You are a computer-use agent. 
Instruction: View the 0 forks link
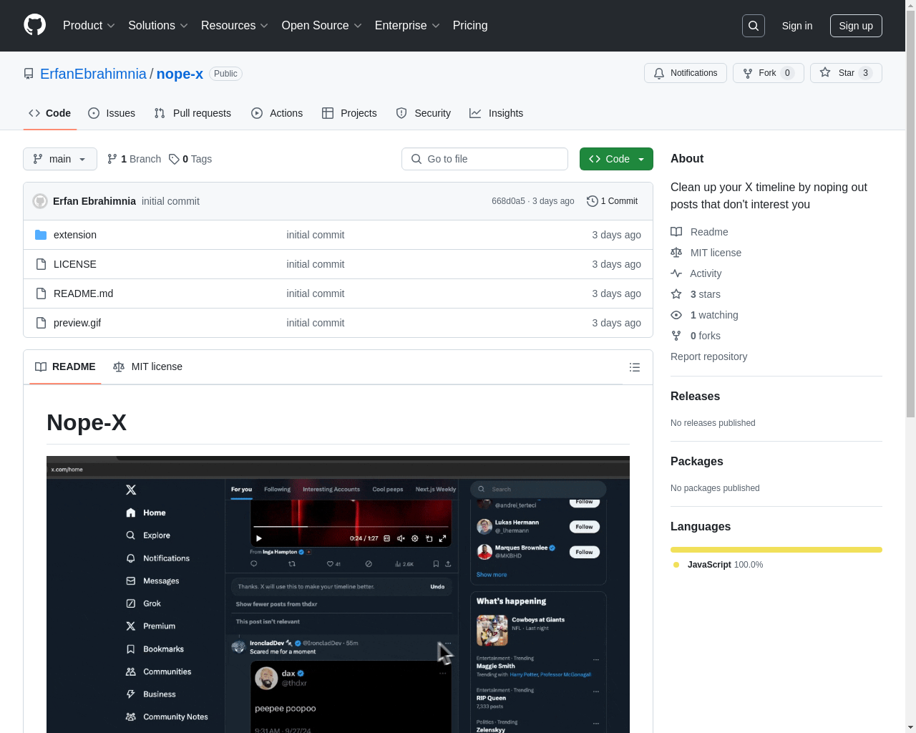(x=696, y=336)
